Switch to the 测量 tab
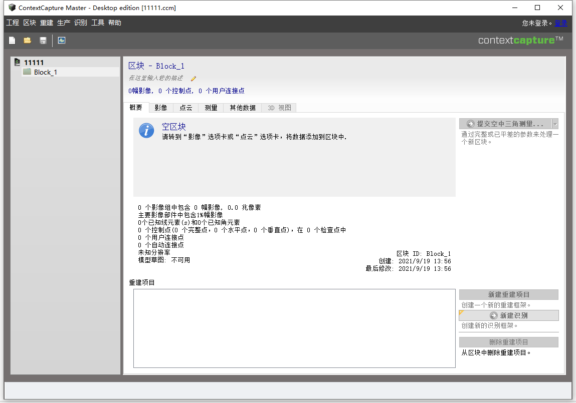Image resolution: width=576 pixels, height=403 pixels. pyautogui.click(x=211, y=108)
